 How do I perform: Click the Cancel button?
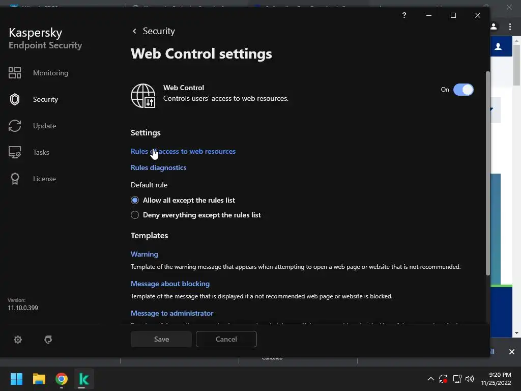click(x=226, y=339)
